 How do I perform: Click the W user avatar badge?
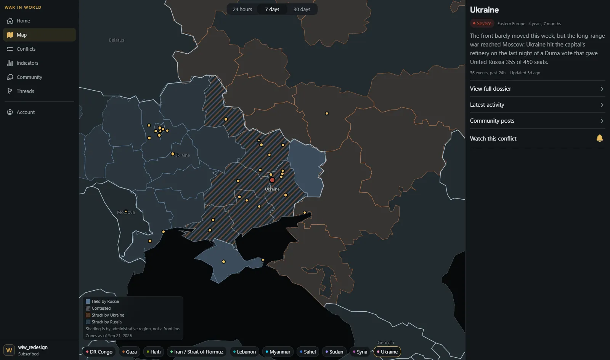point(9,350)
